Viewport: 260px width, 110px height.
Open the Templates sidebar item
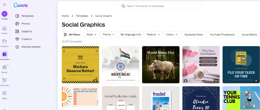28,16
